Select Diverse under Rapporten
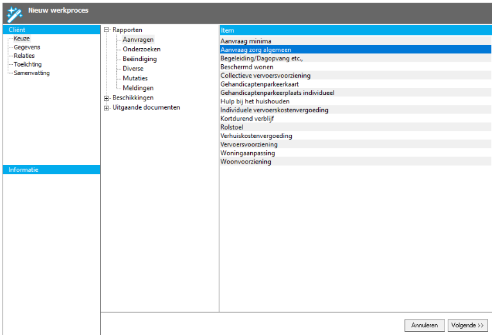The width and height of the screenshot is (492, 335). click(133, 69)
